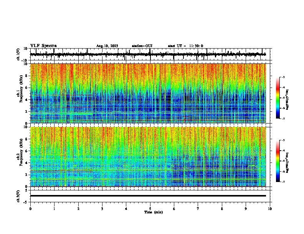Click the "Time (min)" axis label
Screen dimensions: 304x234
coord(154,212)
